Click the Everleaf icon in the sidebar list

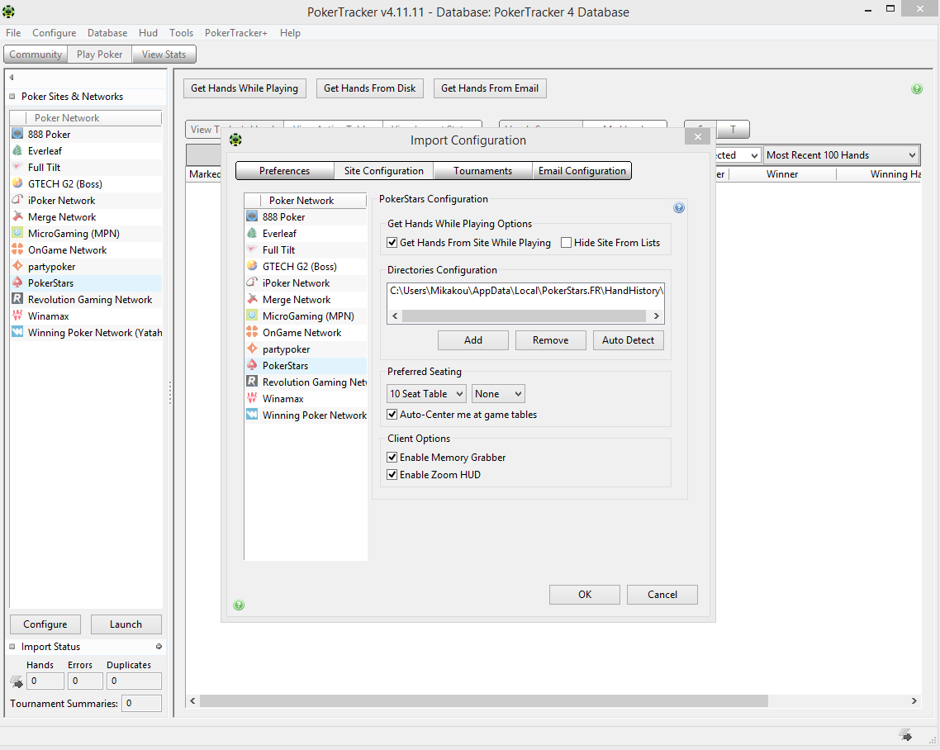[17, 150]
